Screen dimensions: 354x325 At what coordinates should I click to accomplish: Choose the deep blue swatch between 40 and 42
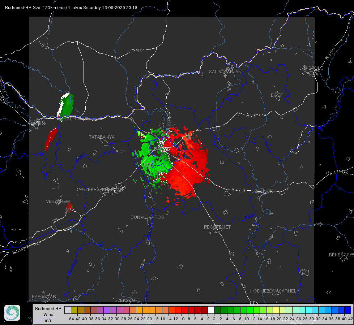coord(348,310)
